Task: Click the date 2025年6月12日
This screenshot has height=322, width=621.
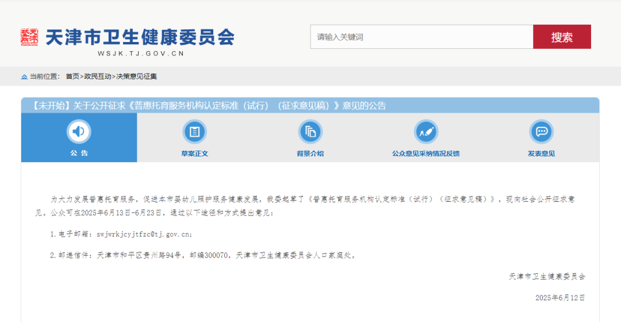Action: [560, 298]
